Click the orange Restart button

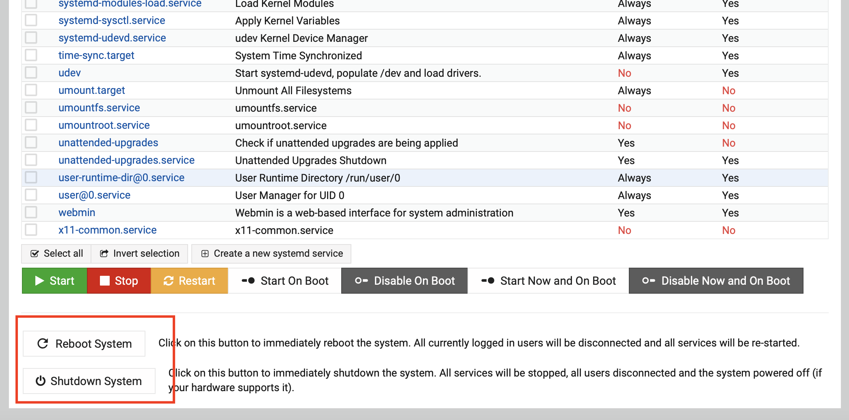coord(189,281)
